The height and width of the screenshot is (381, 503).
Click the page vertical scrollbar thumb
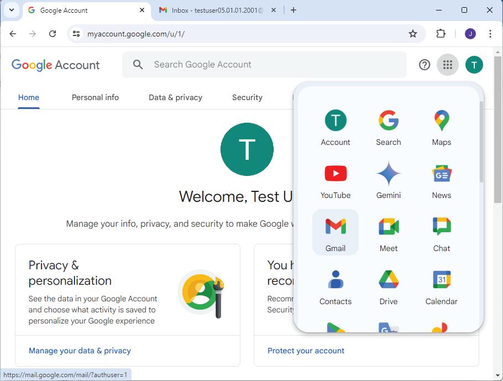497,129
